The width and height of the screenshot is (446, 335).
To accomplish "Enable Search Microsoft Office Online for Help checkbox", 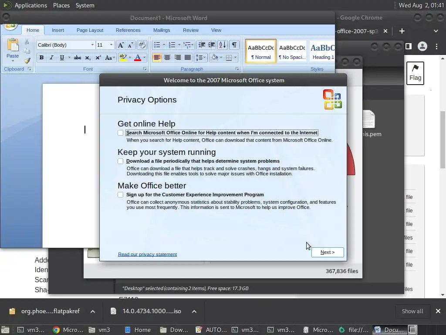I will point(121,133).
